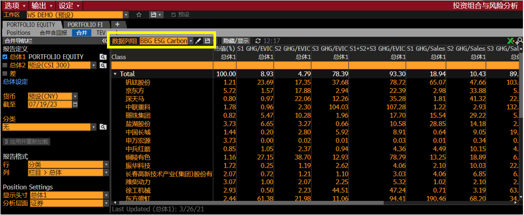Open the calendar icon beside 截至 date
524x215 pixels.
[75, 104]
